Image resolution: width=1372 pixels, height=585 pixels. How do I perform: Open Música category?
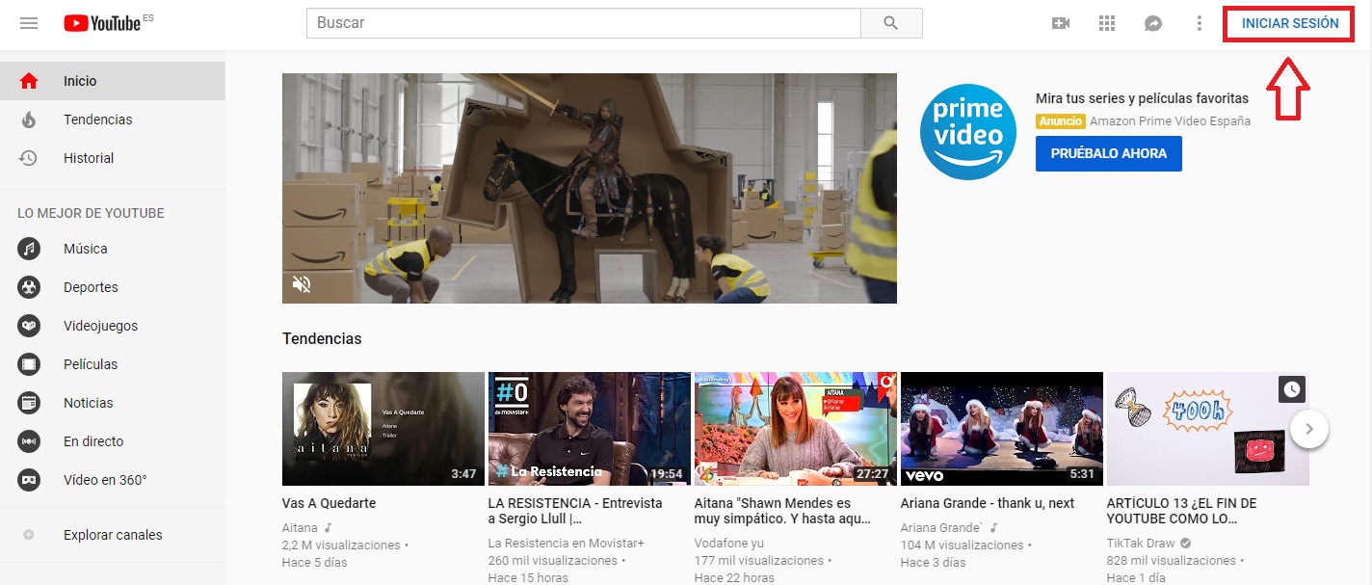click(113, 249)
